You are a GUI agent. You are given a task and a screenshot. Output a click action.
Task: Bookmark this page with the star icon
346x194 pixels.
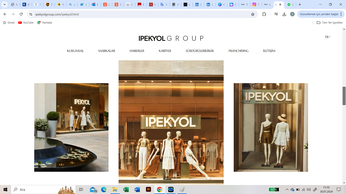click(x=253, y=14)
